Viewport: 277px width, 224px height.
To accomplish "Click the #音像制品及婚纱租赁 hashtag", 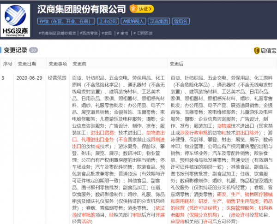I will point(57,33).
